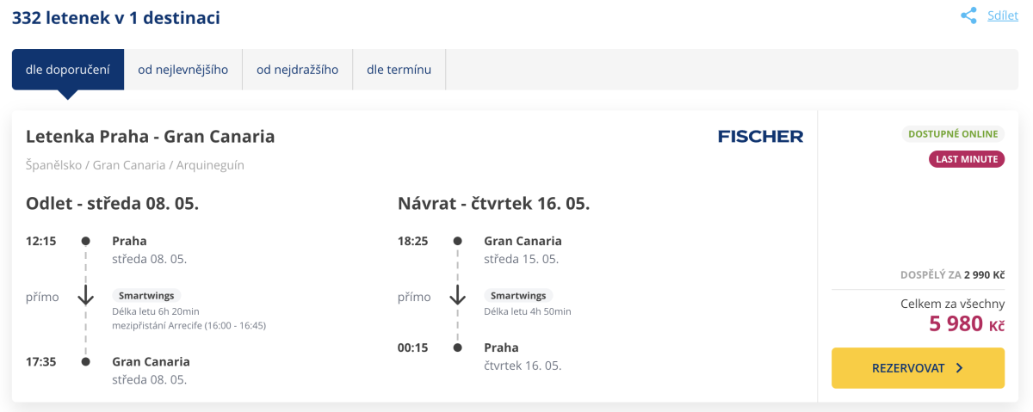Click the 'Dostupné online' label

(952, 134)
